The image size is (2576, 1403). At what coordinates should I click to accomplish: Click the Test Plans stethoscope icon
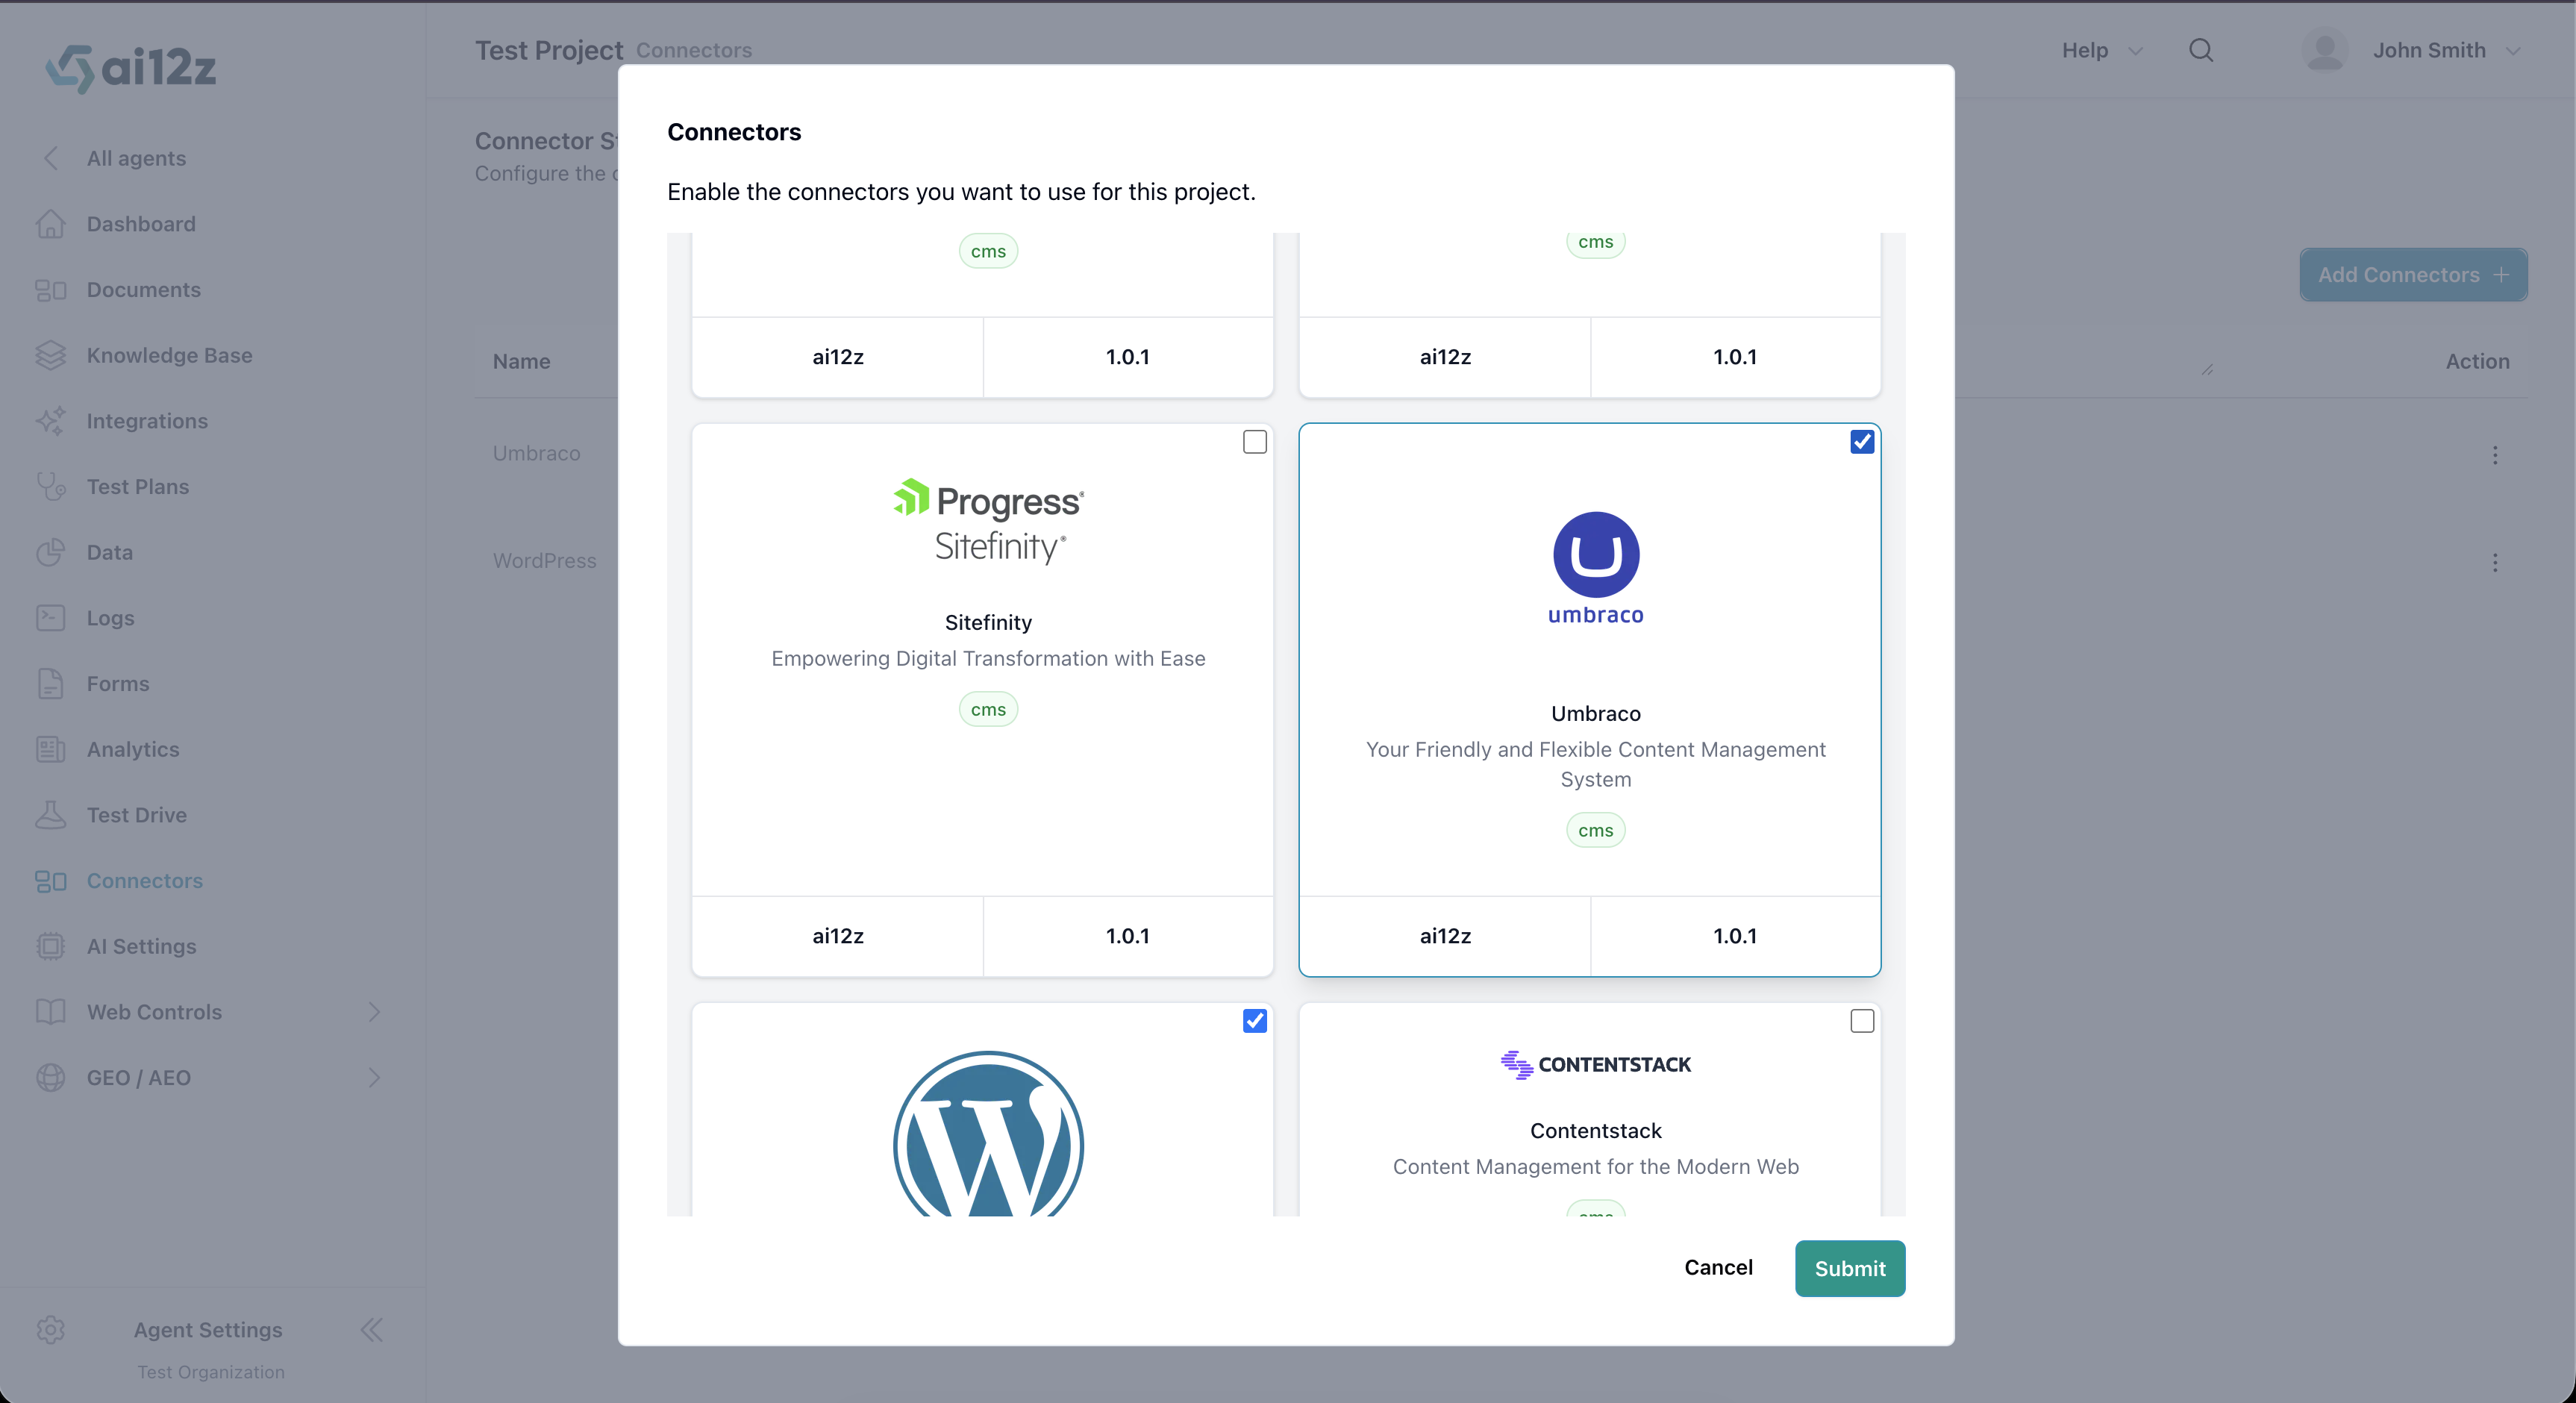(51, 487)
